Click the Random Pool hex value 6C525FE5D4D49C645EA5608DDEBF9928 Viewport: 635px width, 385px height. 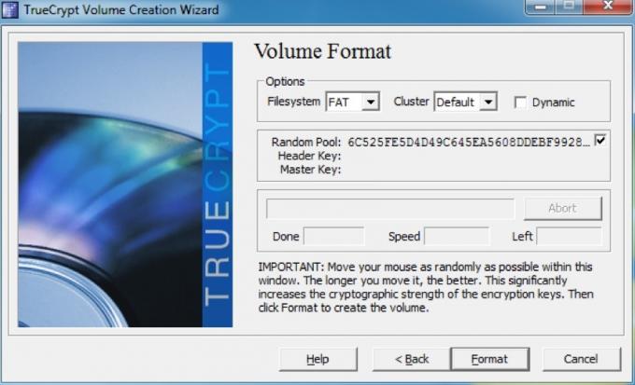click(x=469, y=143)
